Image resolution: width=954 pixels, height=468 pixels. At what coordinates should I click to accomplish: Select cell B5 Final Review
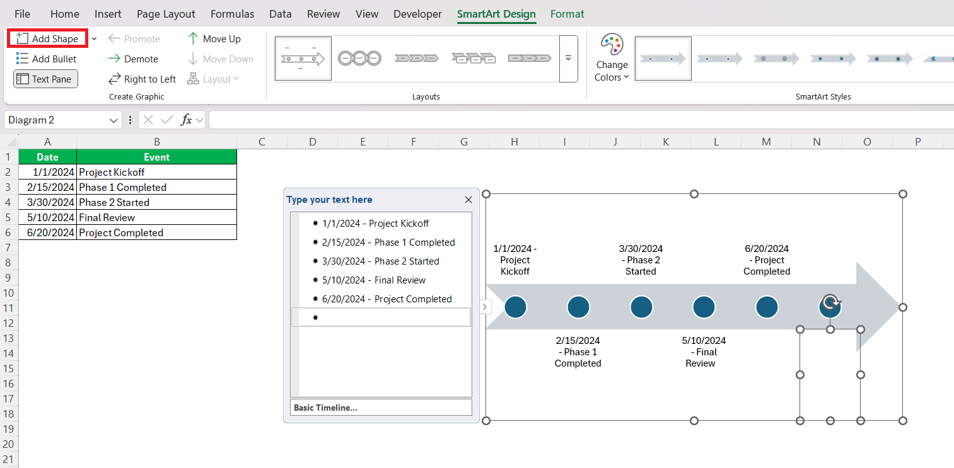point(156,217)
